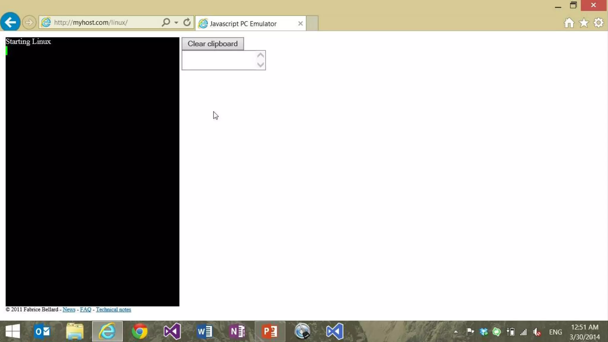
Task: Open the browser Home icon
Action: [x=569, y=23]
